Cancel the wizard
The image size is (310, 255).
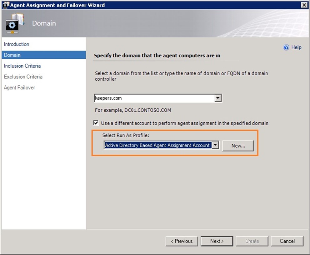pyautogui.click(x=287, y=241)
